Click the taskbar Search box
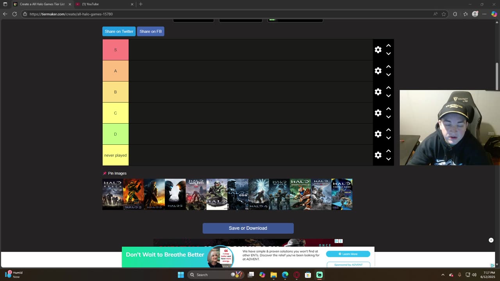 pyautogui.click(x=216, y=275)
